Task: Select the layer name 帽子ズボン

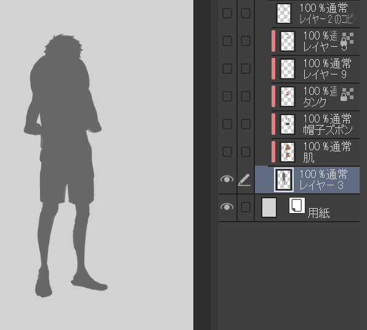Action: click(x=328, y=130)
